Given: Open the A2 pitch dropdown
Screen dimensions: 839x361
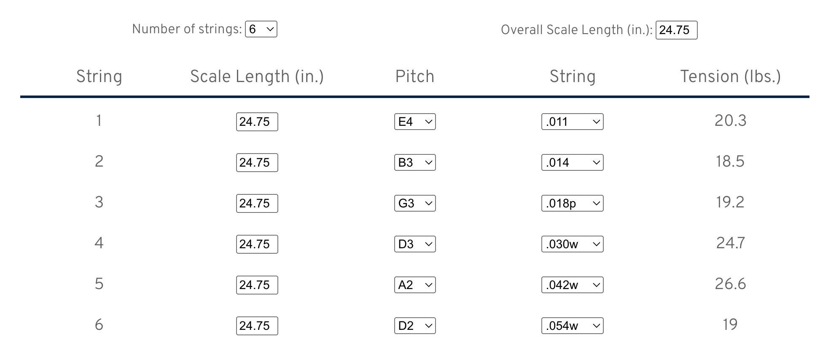Looking at the screenshot, I should [415, 285].
